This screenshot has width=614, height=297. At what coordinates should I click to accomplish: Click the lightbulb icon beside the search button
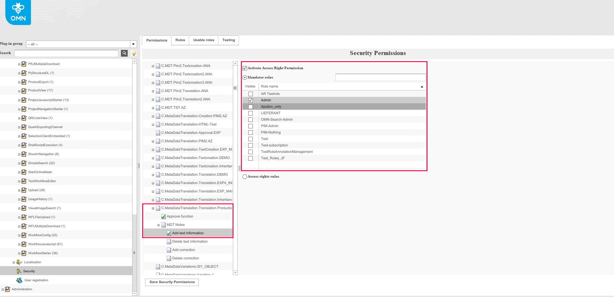(133, 53)
